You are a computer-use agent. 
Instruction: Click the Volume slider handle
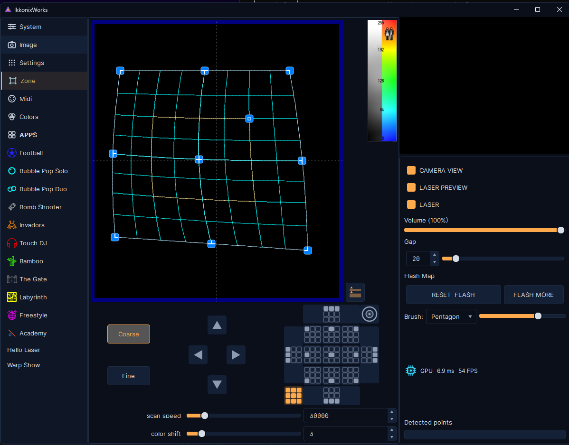click(560, 230)
